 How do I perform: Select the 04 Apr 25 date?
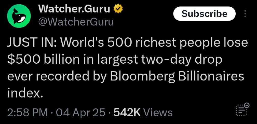click(80, 113)
